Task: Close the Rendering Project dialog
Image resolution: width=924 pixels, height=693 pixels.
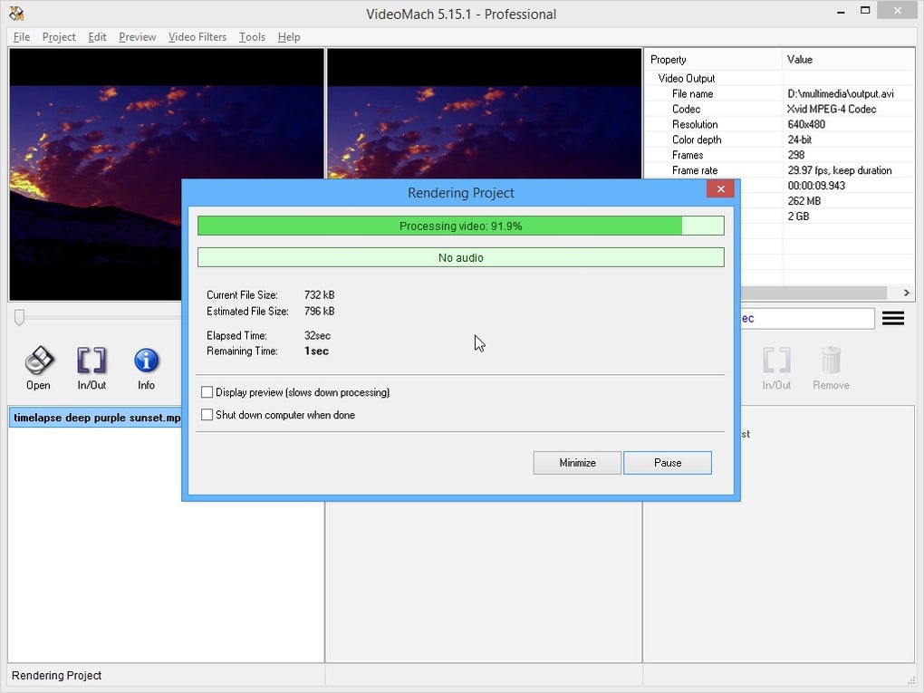Action: coord(720,189)
